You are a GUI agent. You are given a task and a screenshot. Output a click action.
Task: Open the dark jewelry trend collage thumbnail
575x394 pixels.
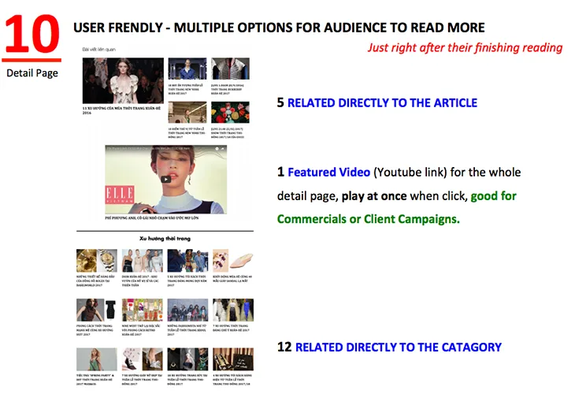coord(187,359)
